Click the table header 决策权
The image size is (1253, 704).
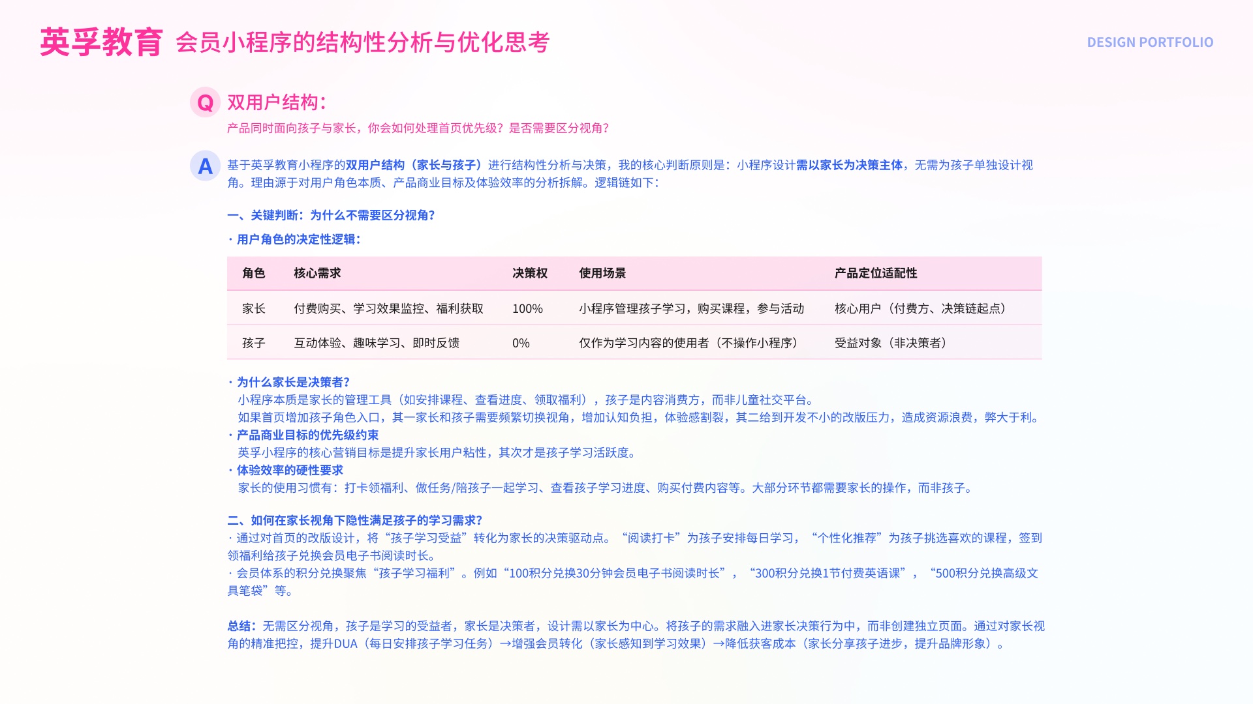(x=530, y=273)
